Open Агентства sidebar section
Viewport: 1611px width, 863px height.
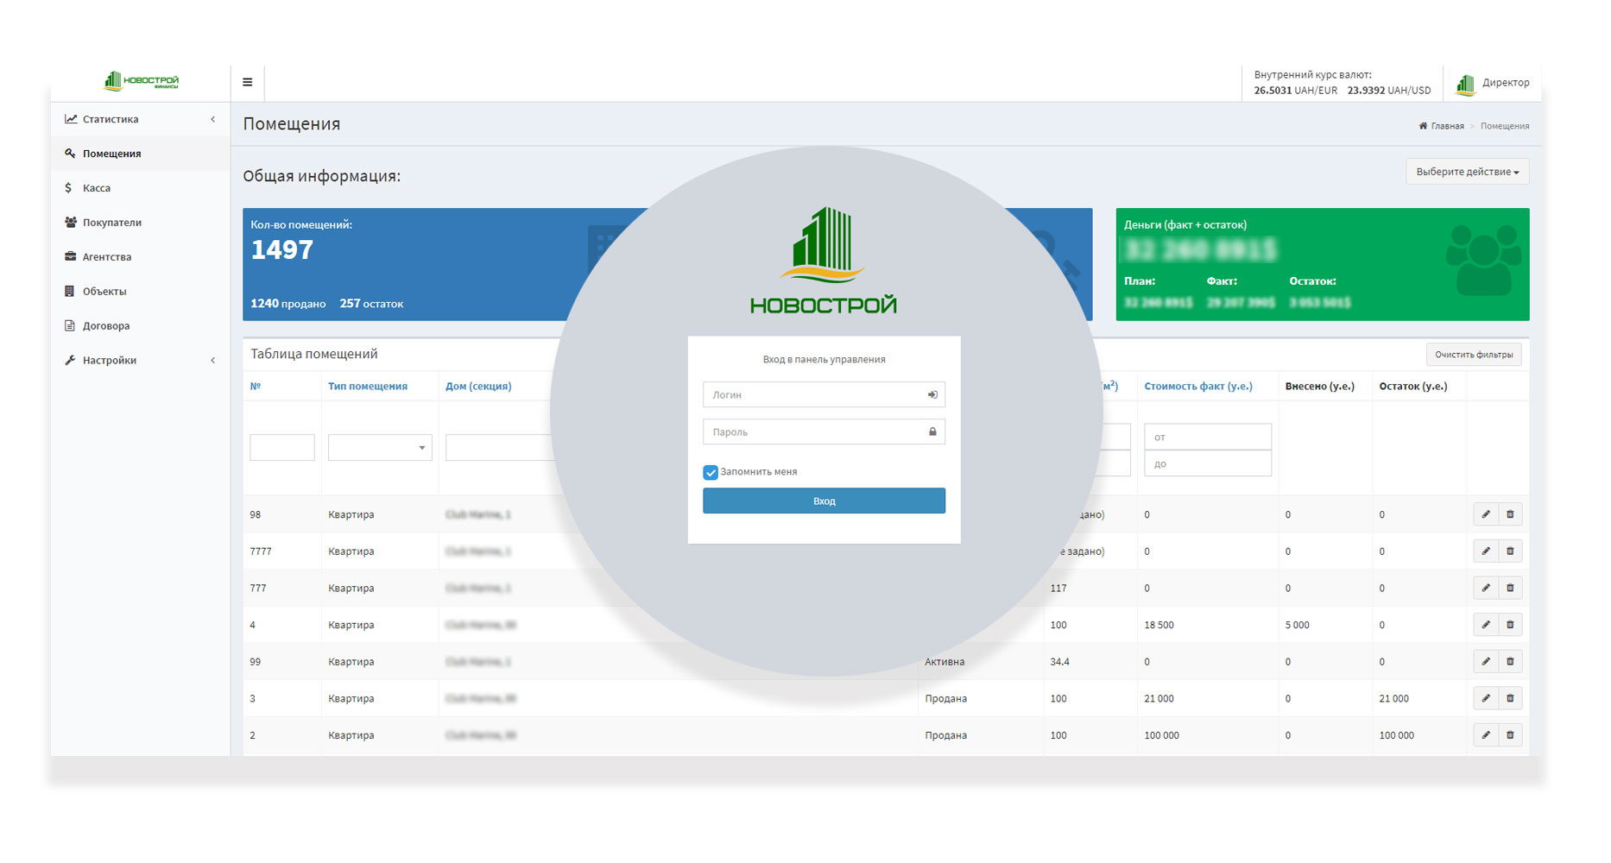pos(140,257)
